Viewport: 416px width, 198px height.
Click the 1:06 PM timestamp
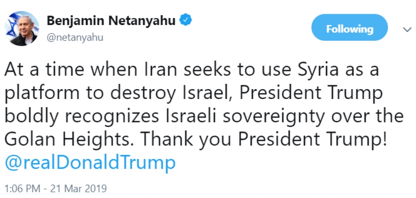(23, 189)
